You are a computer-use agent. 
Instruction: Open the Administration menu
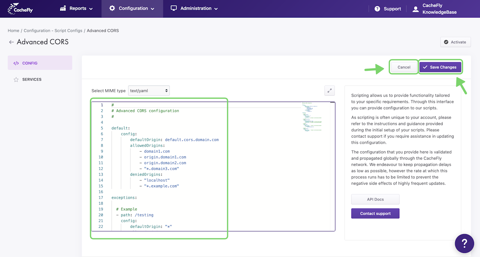tap(194, 8)
